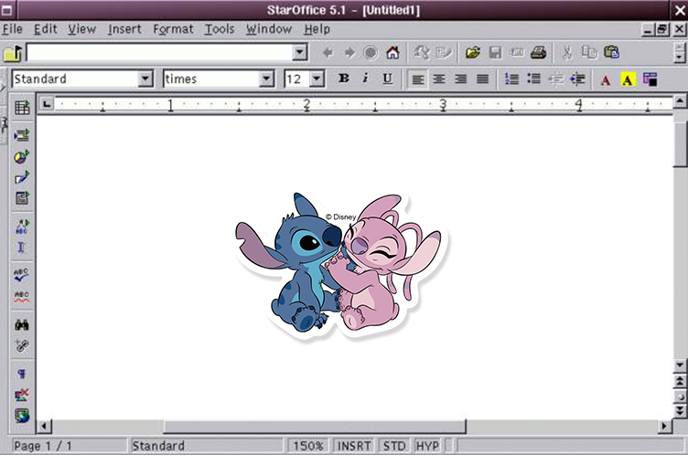This screenshot has width=688, height=475.
Task: Toggle Online Layout globe icon
Action: [22, 416]
